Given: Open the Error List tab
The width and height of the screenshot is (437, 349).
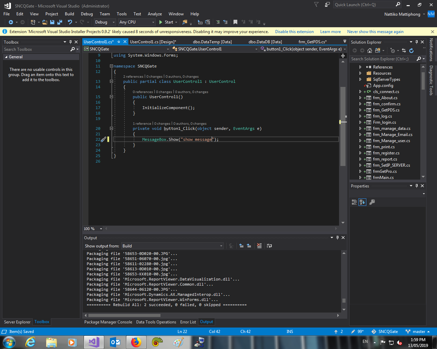Looking at the screenshot, I should 188,322.
